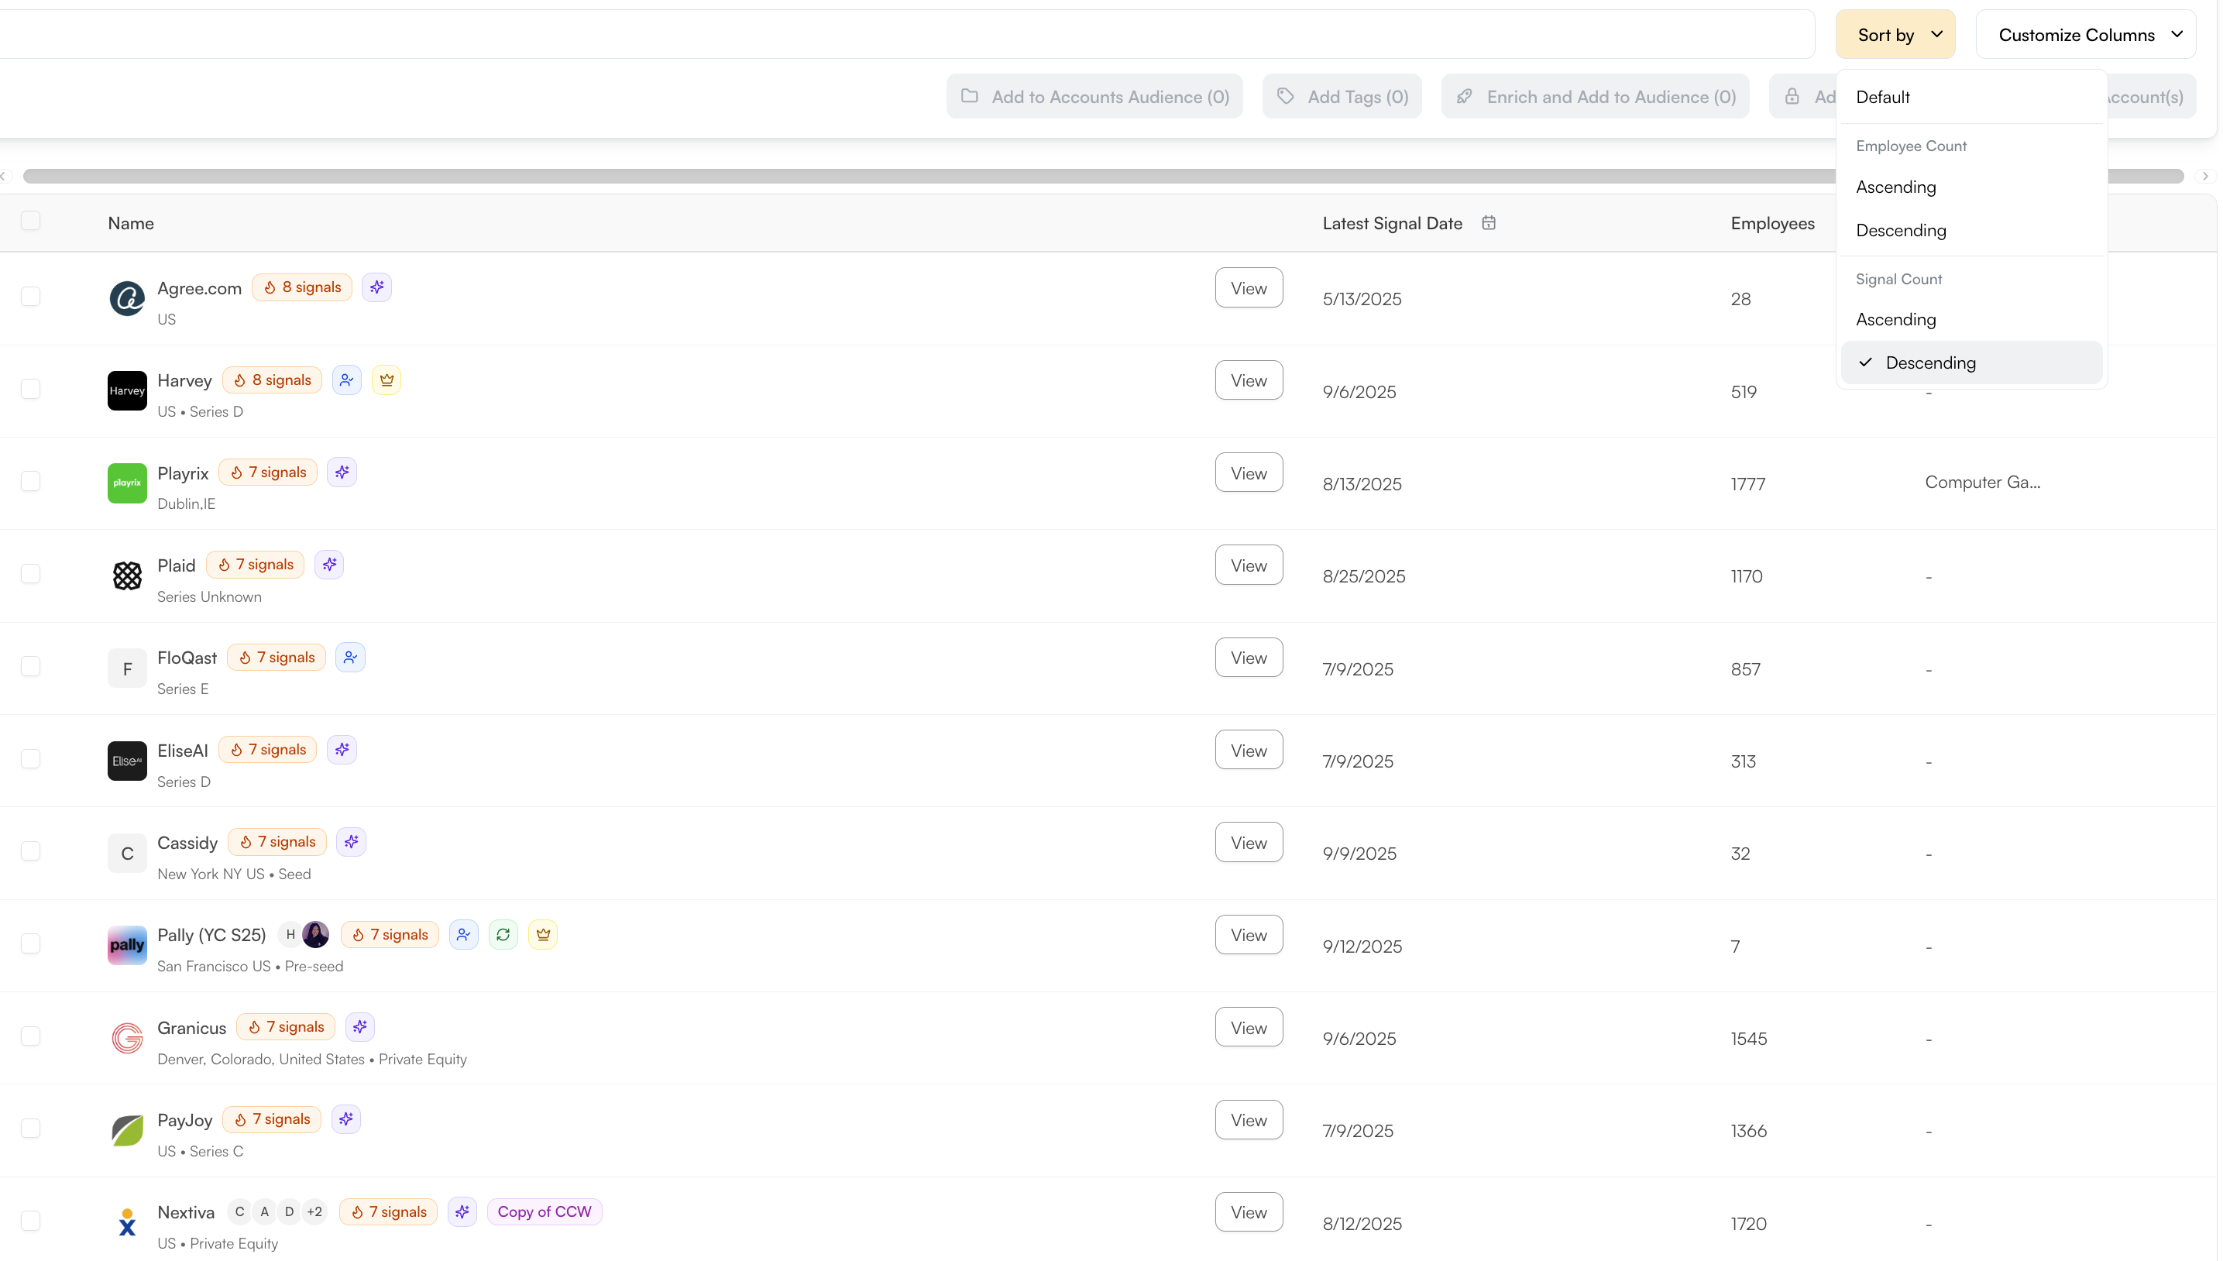This screenshot has width=2223, height=1261.
Task: Click the Latest Signal Date header text
Action: [1393, 223]
